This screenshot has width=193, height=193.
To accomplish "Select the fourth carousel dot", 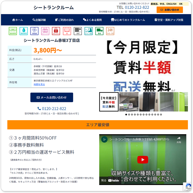I will click(135, 115).
